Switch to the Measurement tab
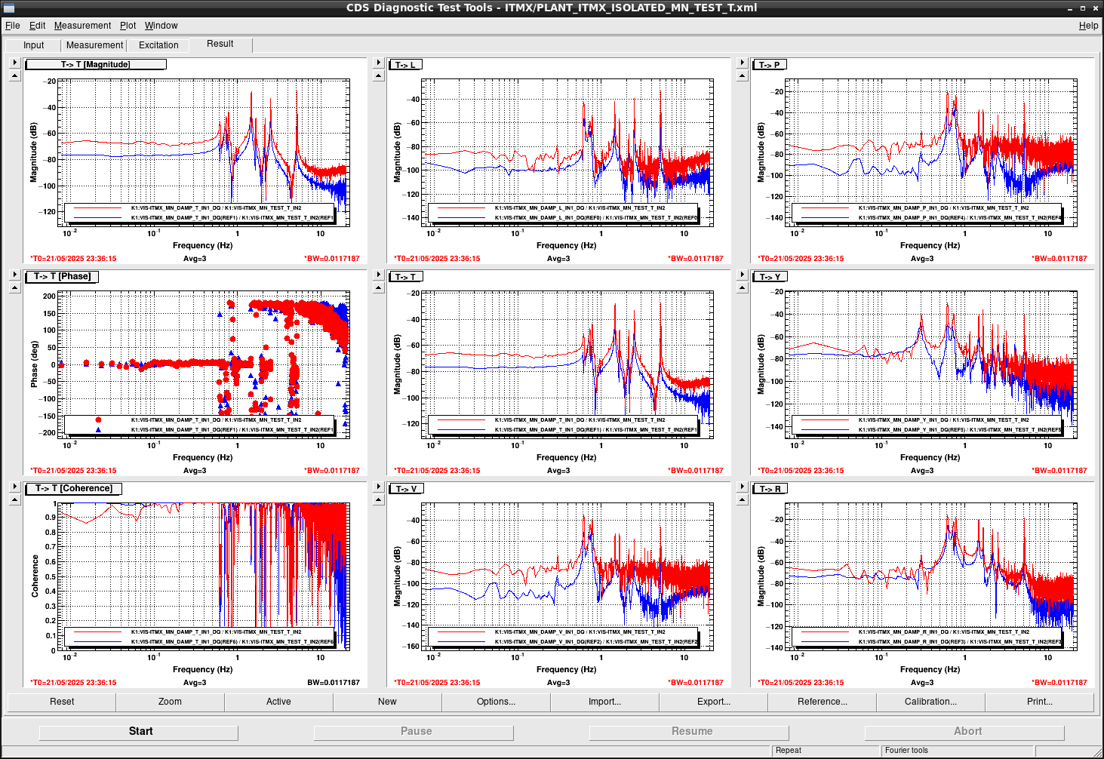Screen dimensions: 1104x759 click(94, 45)
